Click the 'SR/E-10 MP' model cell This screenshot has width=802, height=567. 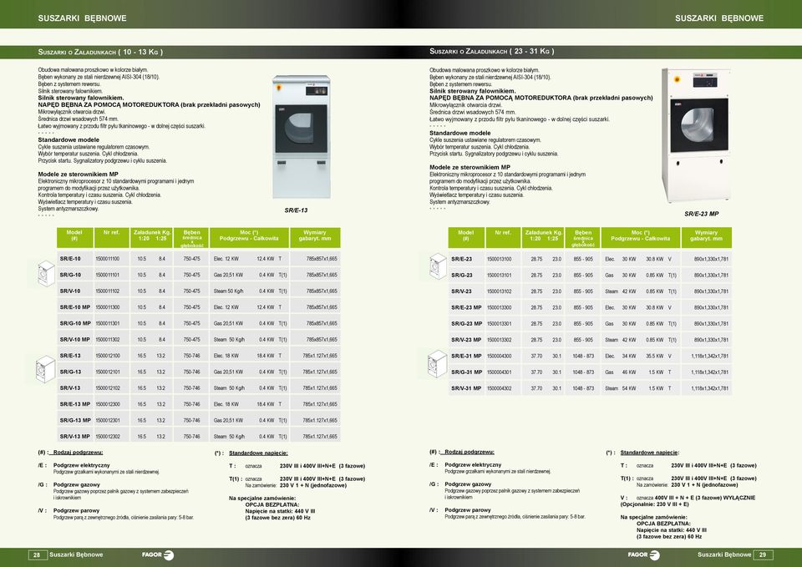coord(75,307)
